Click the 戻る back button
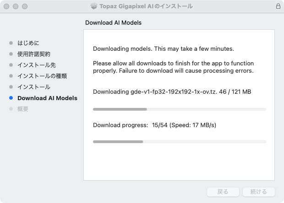Image resolution: width=284 pixels, height=203 pixels. pyautogui.click(x=223, y=192)
